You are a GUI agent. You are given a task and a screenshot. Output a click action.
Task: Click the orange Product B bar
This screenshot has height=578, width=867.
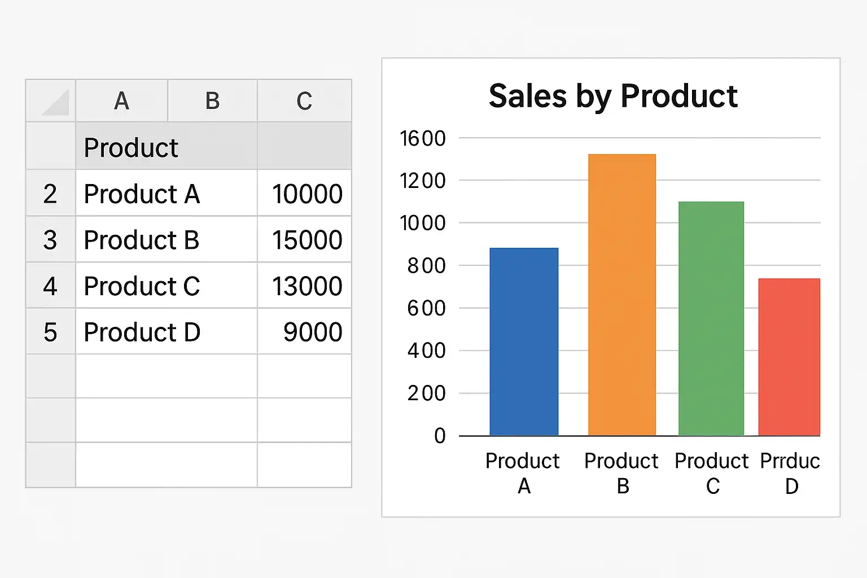pyautogui.click(x=622, y=295)
